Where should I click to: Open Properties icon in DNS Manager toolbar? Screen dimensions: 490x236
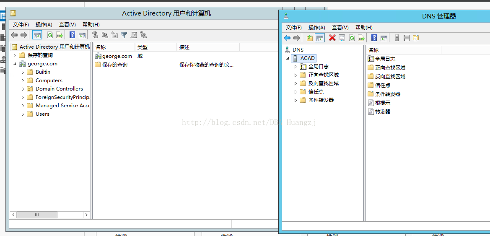coord(342,38)
